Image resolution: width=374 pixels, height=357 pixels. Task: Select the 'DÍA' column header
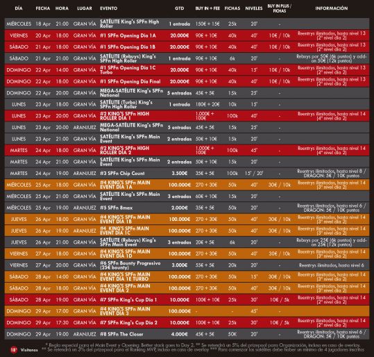pos(19,8)
